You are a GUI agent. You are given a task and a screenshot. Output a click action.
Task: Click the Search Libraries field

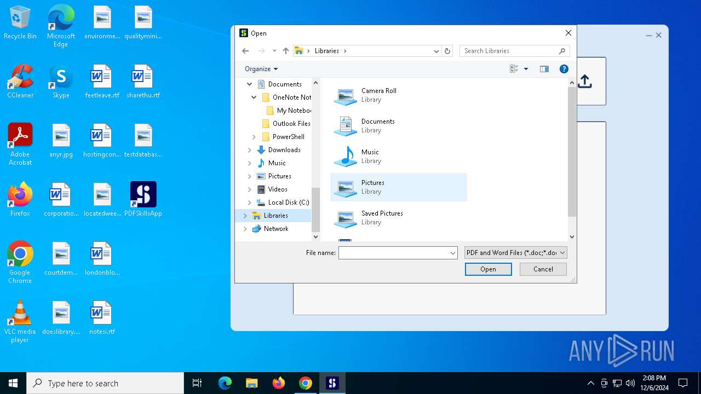[x=515, y=51]
